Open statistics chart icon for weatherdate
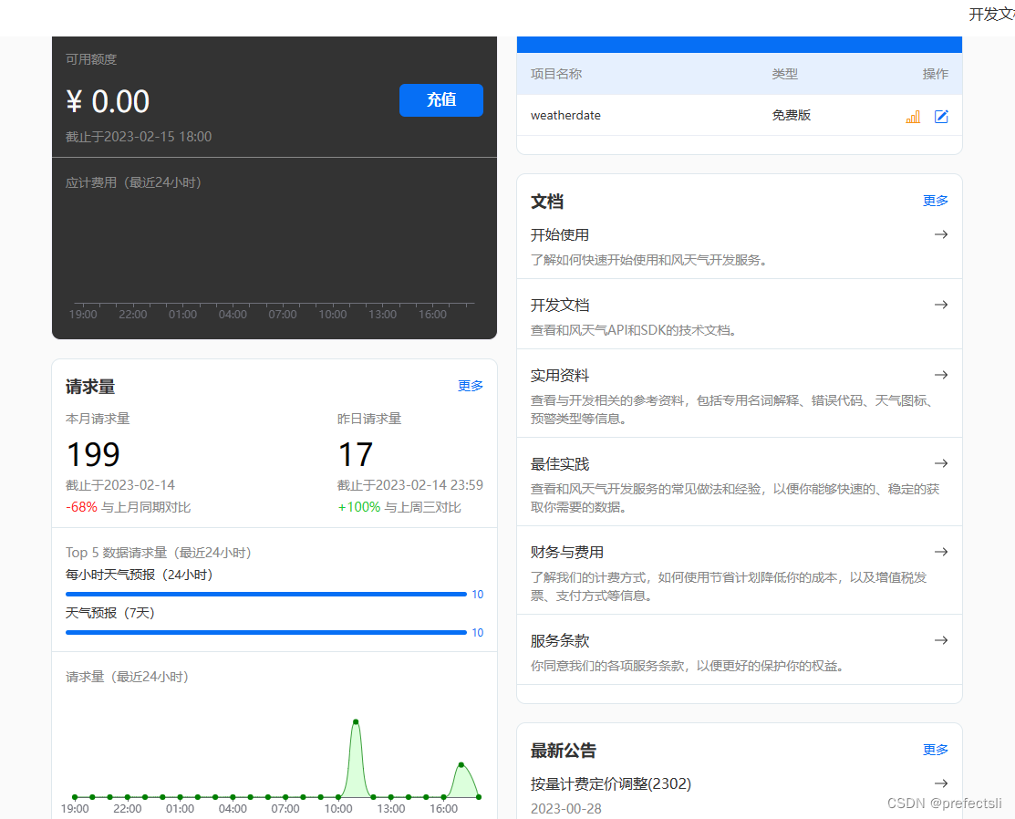The width and height of the screenshot is (1015, 819). pyautogui.click(x=913, y=117)
